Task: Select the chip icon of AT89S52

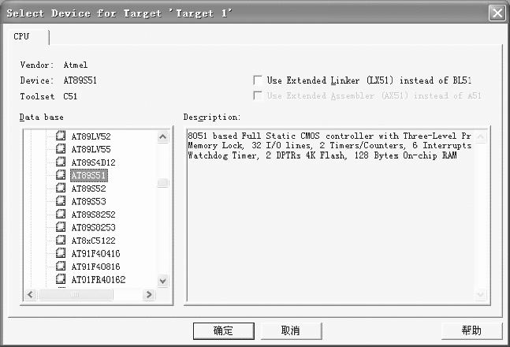Action: (x=61, y=188)
